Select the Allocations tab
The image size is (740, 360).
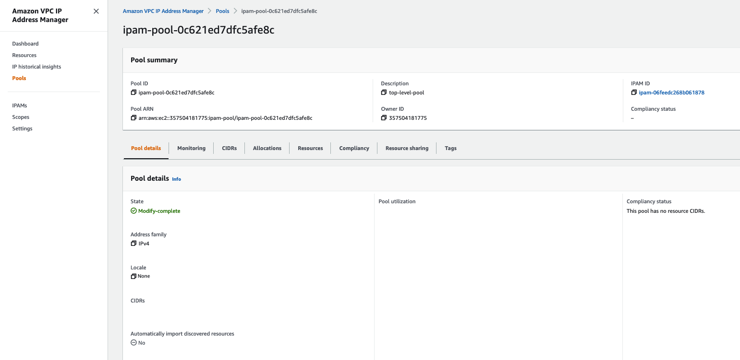pyautogui.click(x=267, y=148)
